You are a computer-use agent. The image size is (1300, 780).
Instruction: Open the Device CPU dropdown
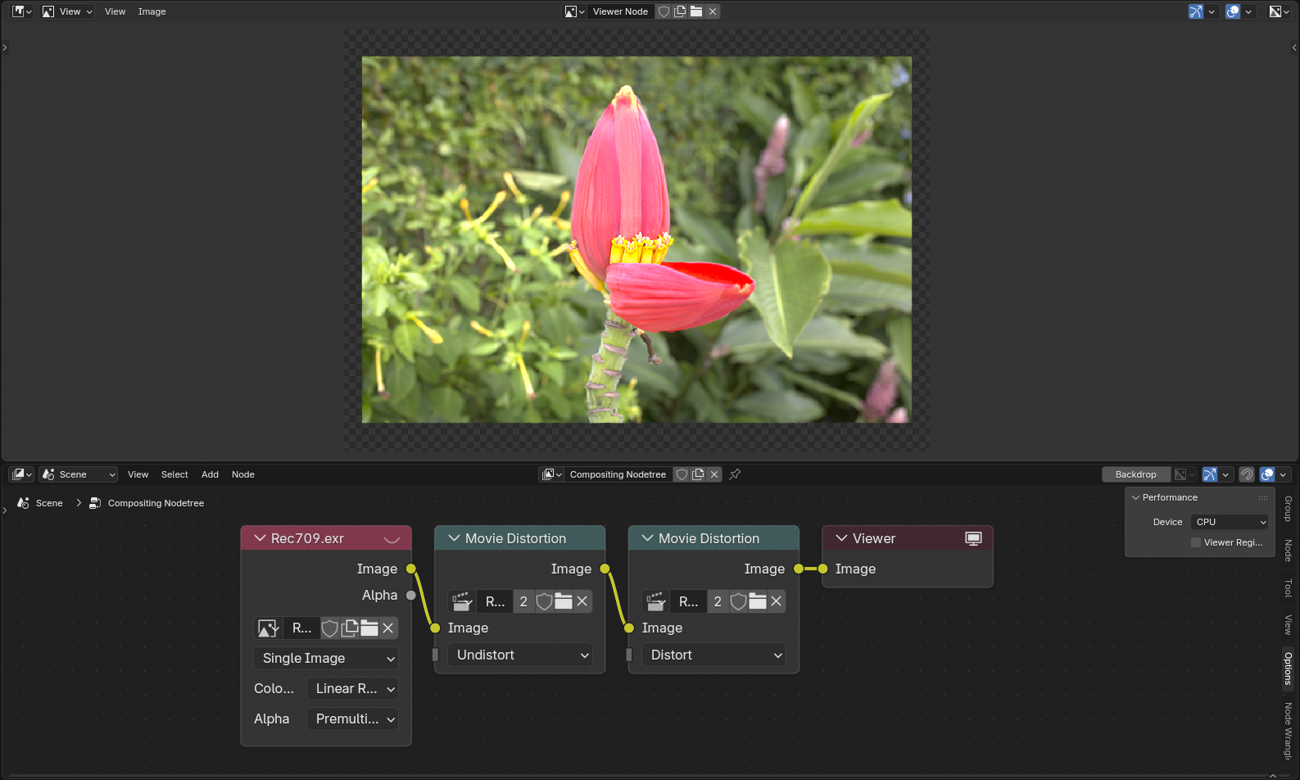click(1230, 522)
